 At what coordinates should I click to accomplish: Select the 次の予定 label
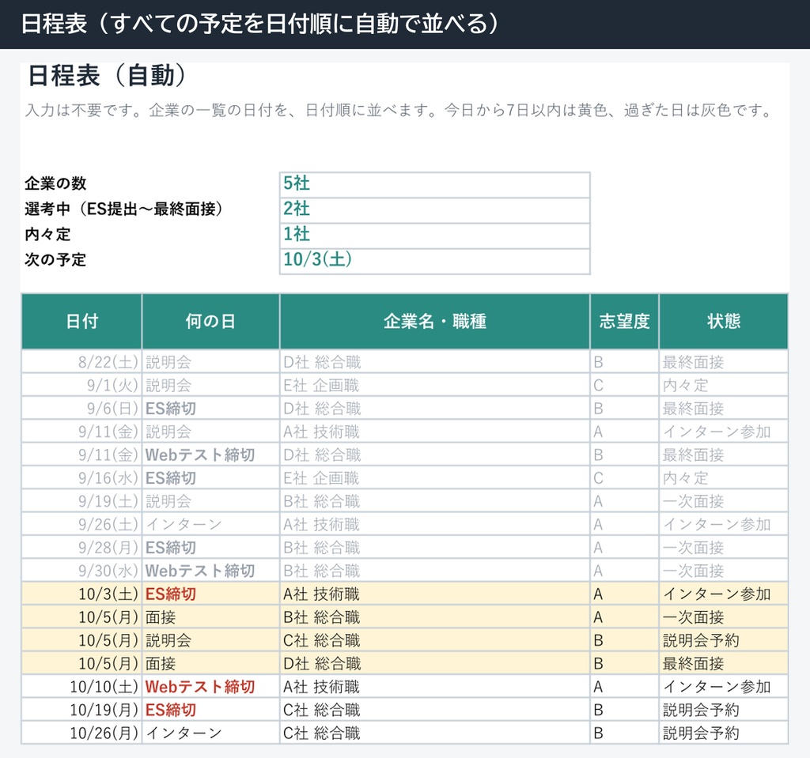[55, 260]
